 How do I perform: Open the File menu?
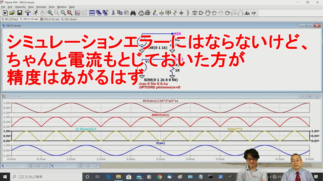[x=3, y=7]
